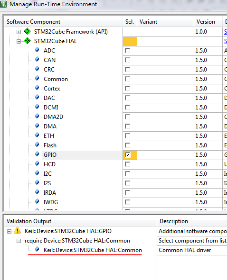Click the Sel. column header

pos(130,22)
